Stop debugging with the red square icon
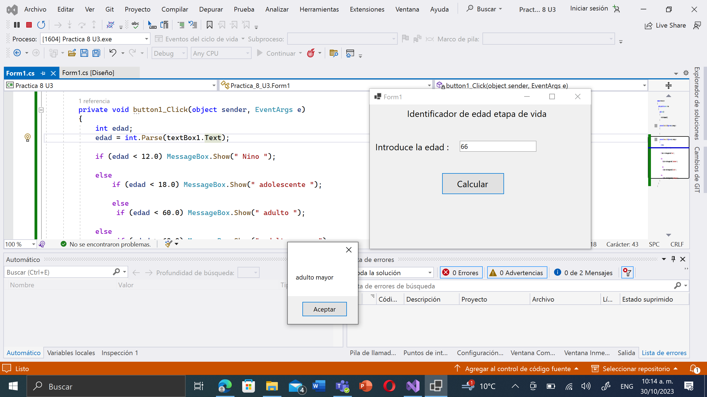The image size is (707, 397). [x=29, y=25]
